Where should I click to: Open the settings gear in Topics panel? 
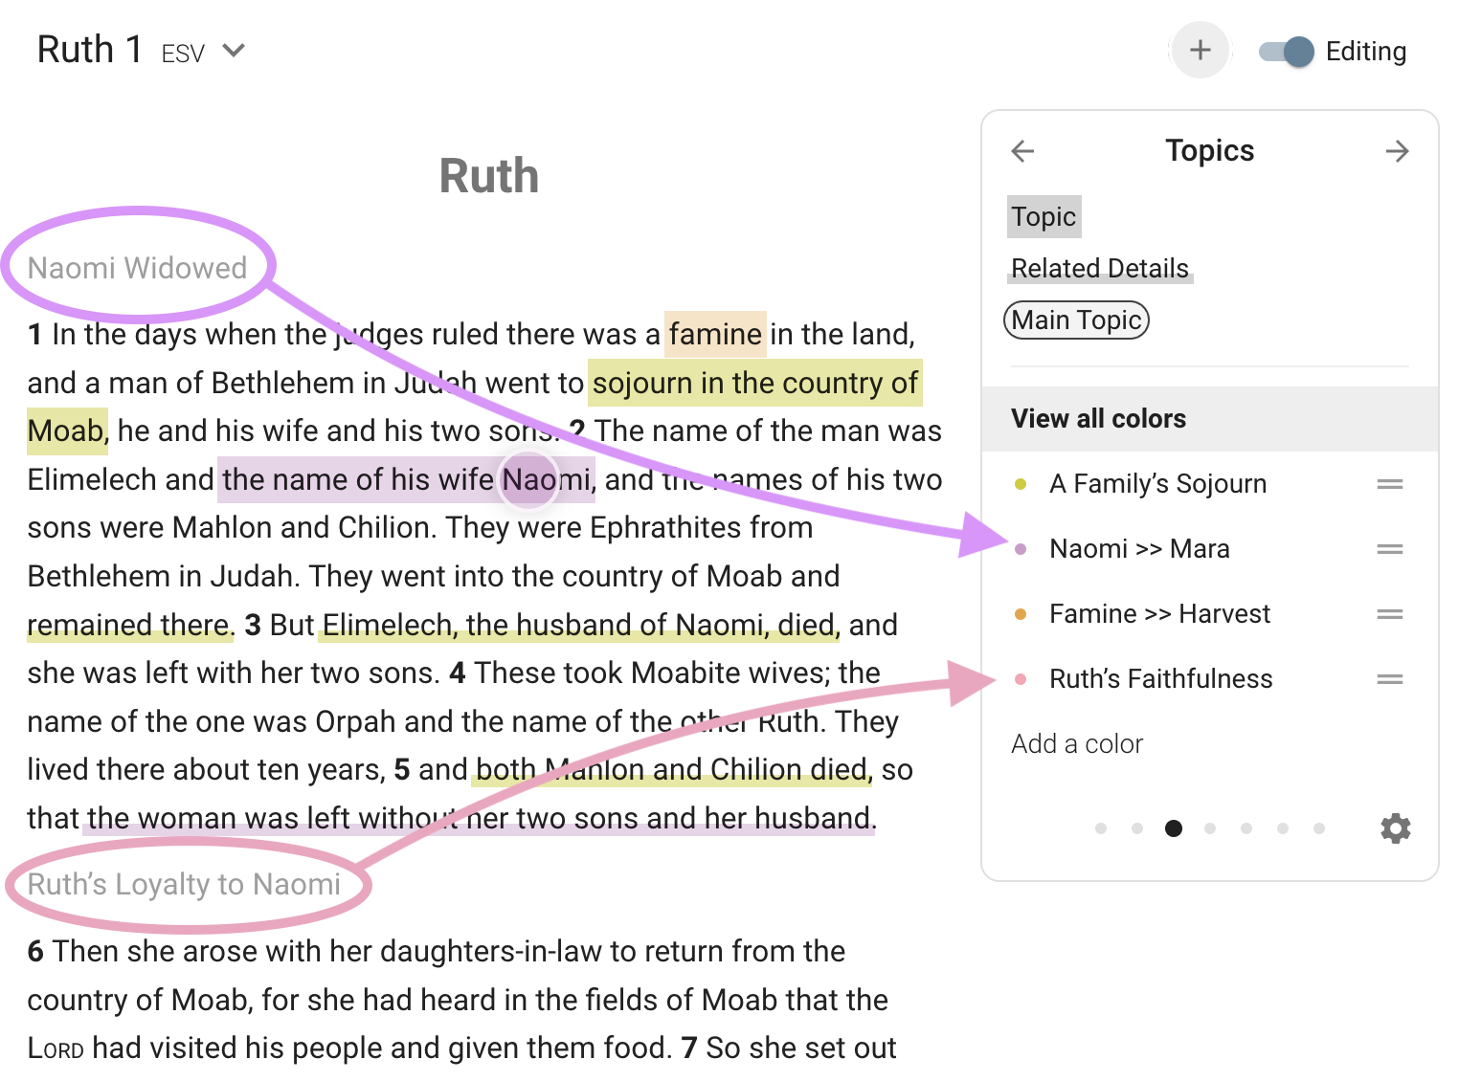click(1395, 828)
